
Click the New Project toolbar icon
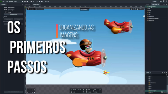(x=23, y=2)
